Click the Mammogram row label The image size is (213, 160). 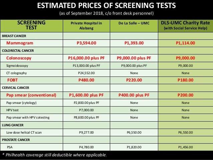coord(20,43)
